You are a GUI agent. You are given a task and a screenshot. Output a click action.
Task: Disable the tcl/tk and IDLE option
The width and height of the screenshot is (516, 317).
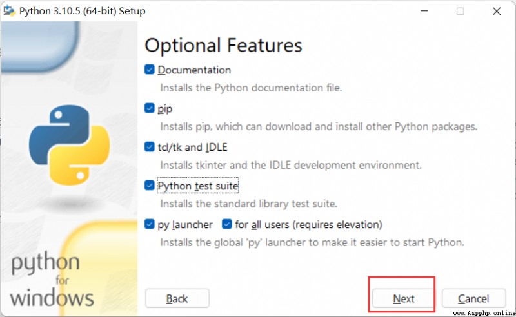point(150,147)
